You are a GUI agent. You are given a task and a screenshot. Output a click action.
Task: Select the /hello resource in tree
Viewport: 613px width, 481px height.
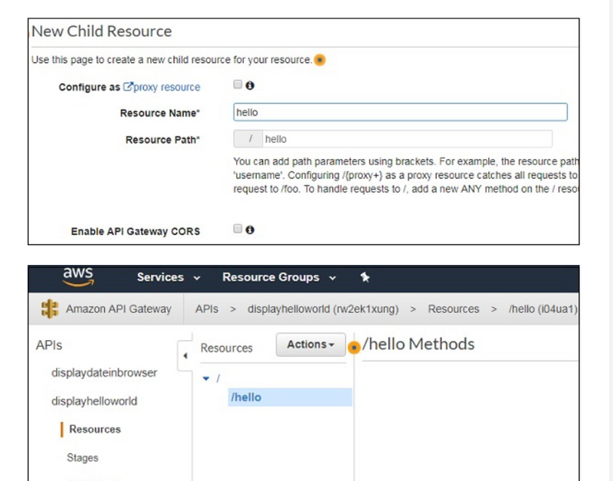(x=246, y=398)
